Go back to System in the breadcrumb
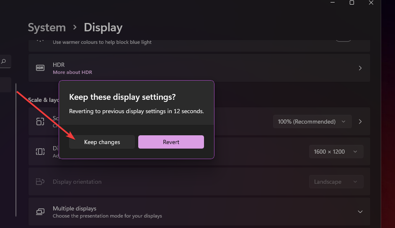Image resolution: width=395 pixels, height=228 pixels. (x=46, y=28)
